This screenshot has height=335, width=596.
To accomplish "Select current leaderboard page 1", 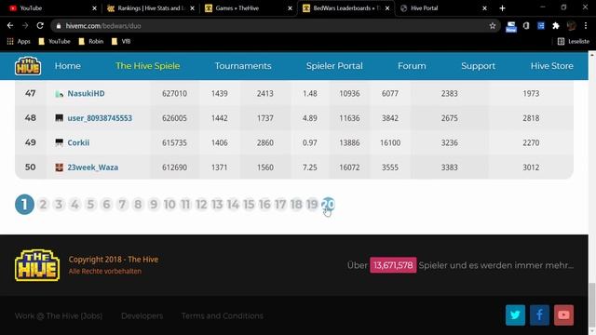I will point(24,205).
